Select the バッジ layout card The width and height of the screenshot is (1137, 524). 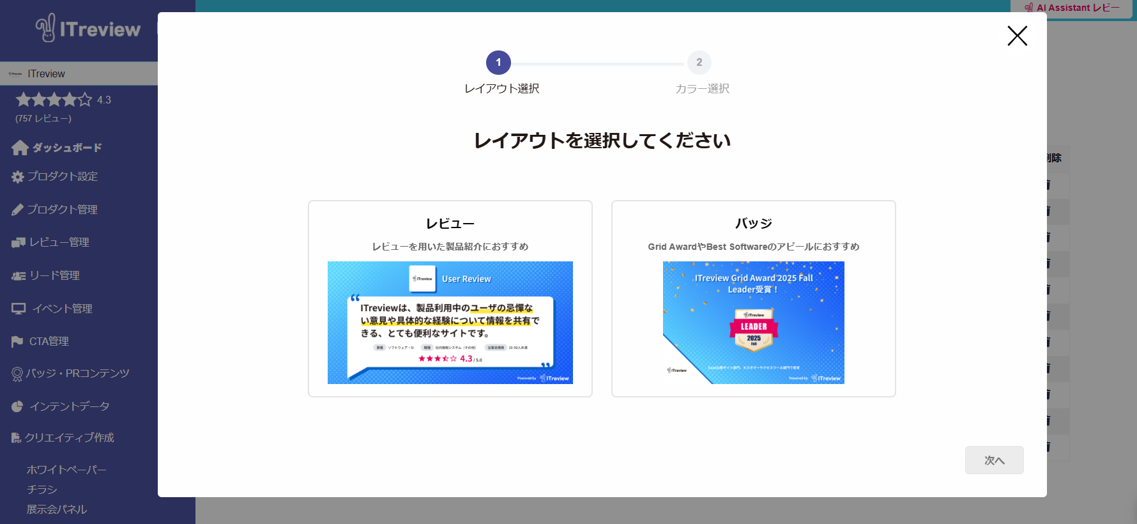pos(753,224)
